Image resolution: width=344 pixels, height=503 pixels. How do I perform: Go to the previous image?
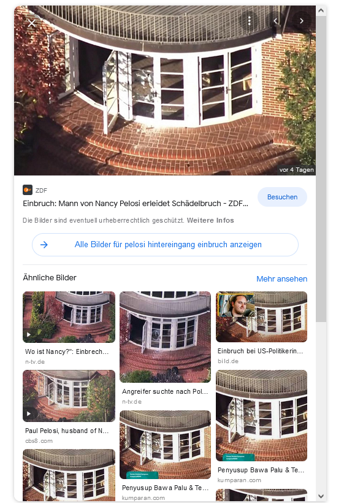275,21
